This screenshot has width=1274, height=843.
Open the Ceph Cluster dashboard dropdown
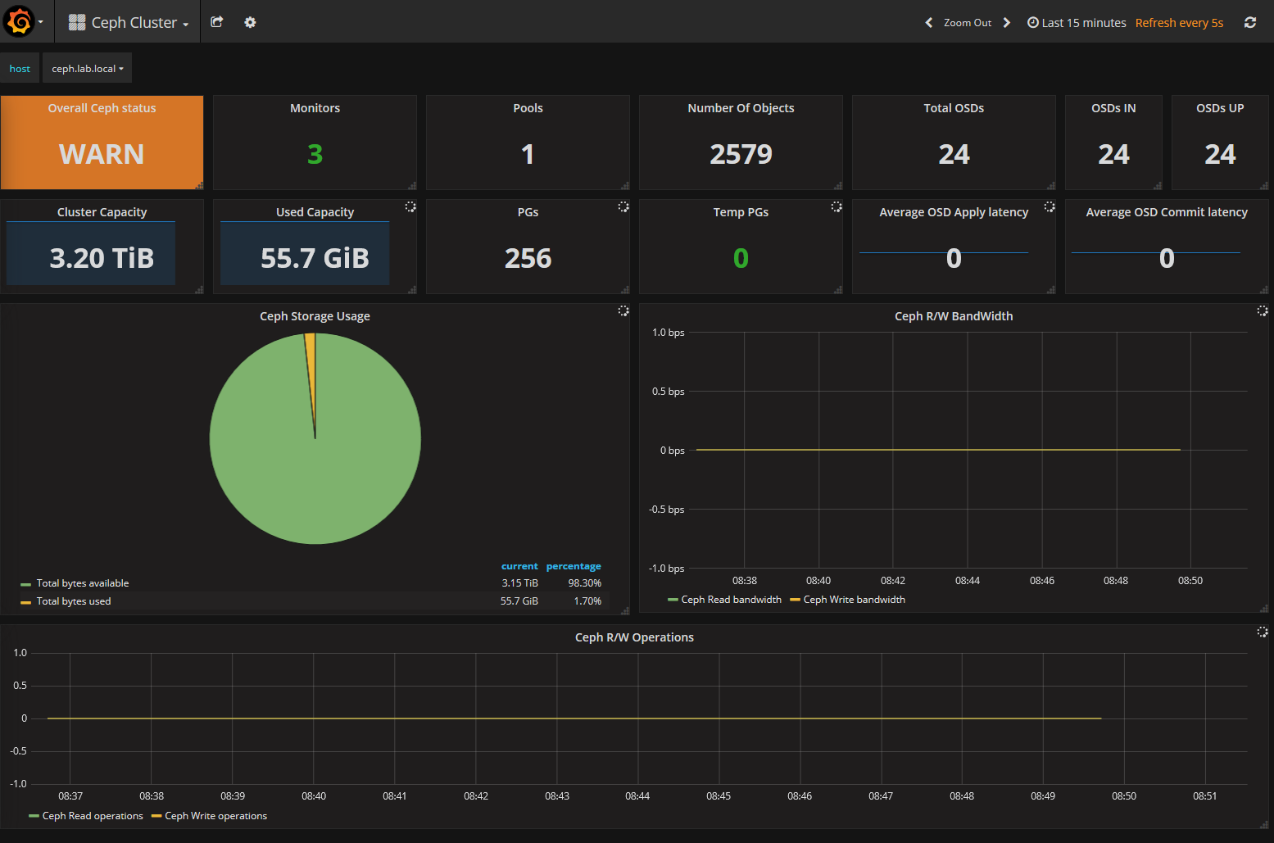(x=140, y=22)
